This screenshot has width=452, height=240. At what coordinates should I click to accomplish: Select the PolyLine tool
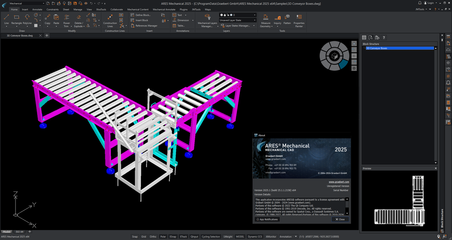tap(27, 20)
